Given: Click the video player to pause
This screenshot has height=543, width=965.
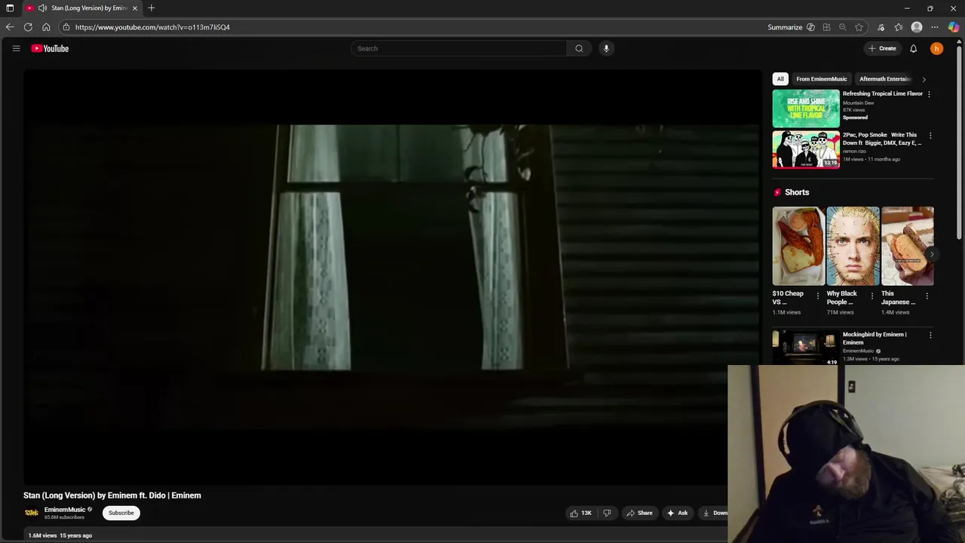Looking at the screenshot, I should coord(392,278).
